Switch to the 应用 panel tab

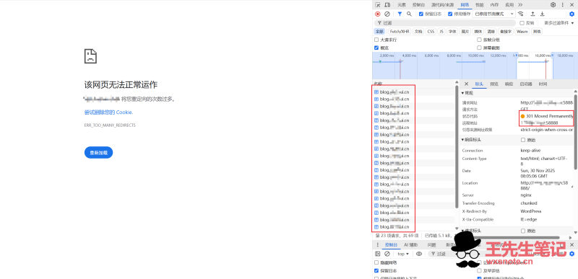509,5
